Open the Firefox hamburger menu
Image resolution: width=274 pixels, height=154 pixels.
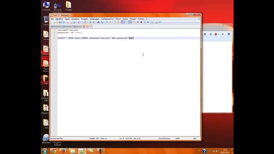[229, 34]
